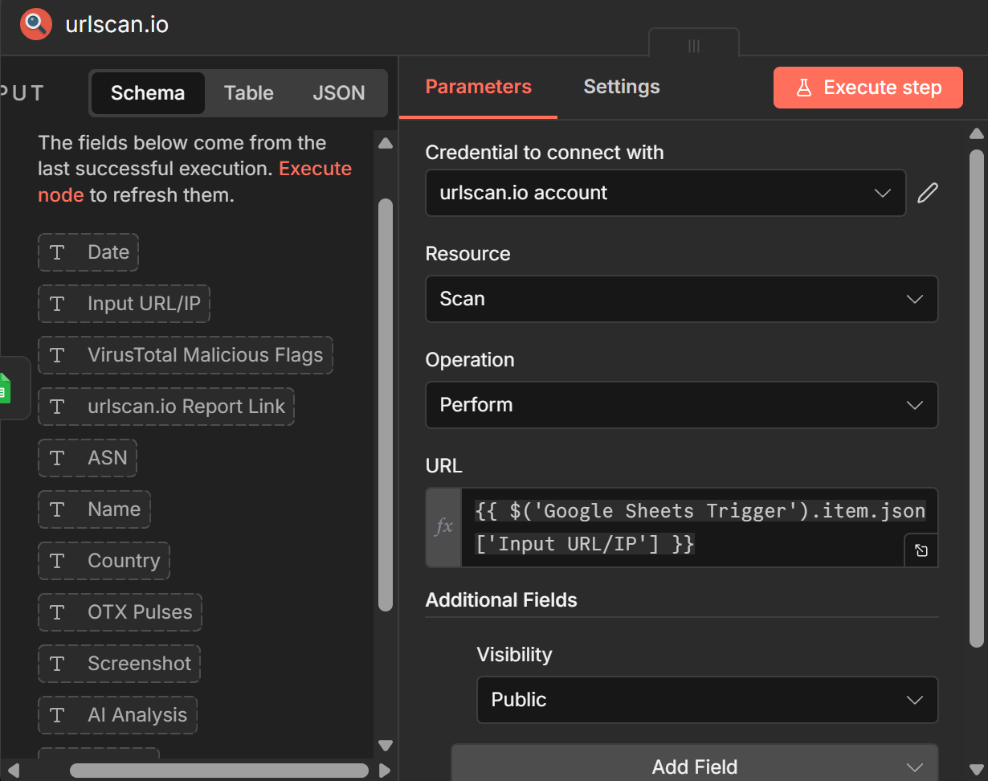Select the urlscan.io Report Link field
The image size is (988, 781).
point(166,407)
